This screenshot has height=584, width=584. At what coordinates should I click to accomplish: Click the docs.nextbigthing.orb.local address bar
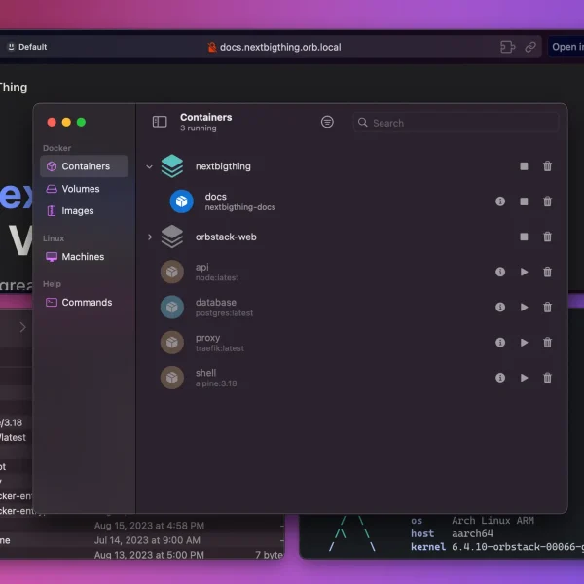click(x=274, y=47)
